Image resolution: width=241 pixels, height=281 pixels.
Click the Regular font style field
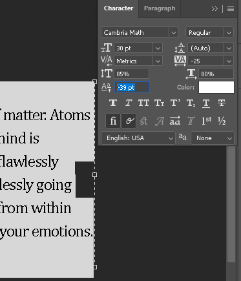click(205, 33)
